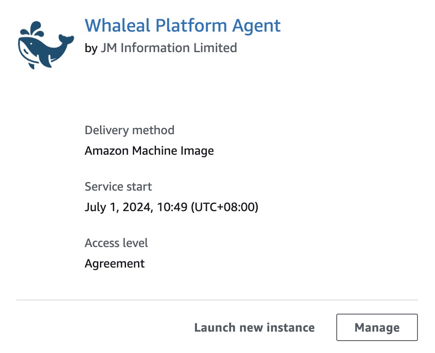The image size is (435, 353).
Task: Click the Delivery method label
Action: tap(129, 130)
